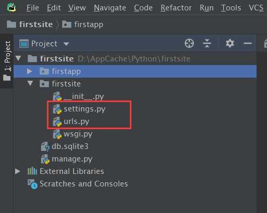Click the External Libraries bar icon
Viewport: 267px width, 213px height.
click(x=32, y=171)
